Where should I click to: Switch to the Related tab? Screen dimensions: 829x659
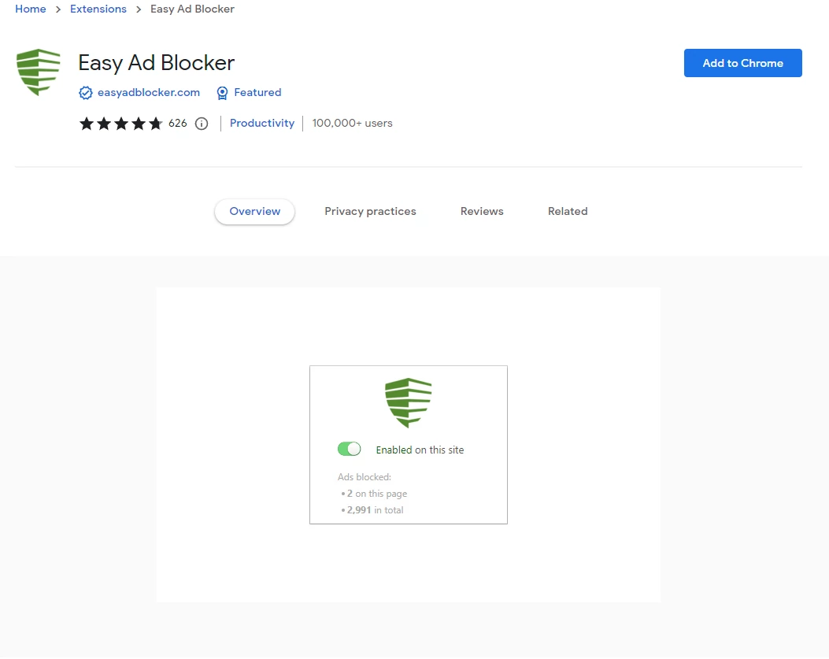tap(568, 212)
